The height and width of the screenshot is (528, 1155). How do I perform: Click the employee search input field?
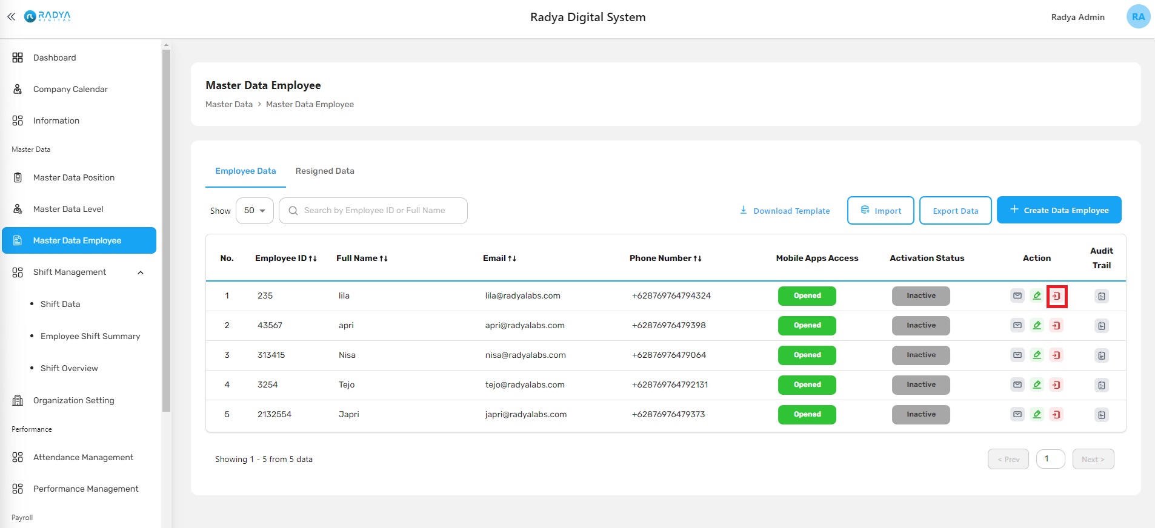[382, 211]
